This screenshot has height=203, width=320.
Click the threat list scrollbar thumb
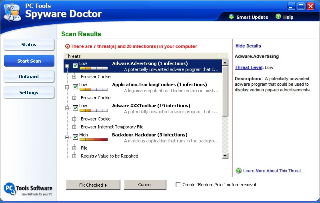[x=225, y=91]
